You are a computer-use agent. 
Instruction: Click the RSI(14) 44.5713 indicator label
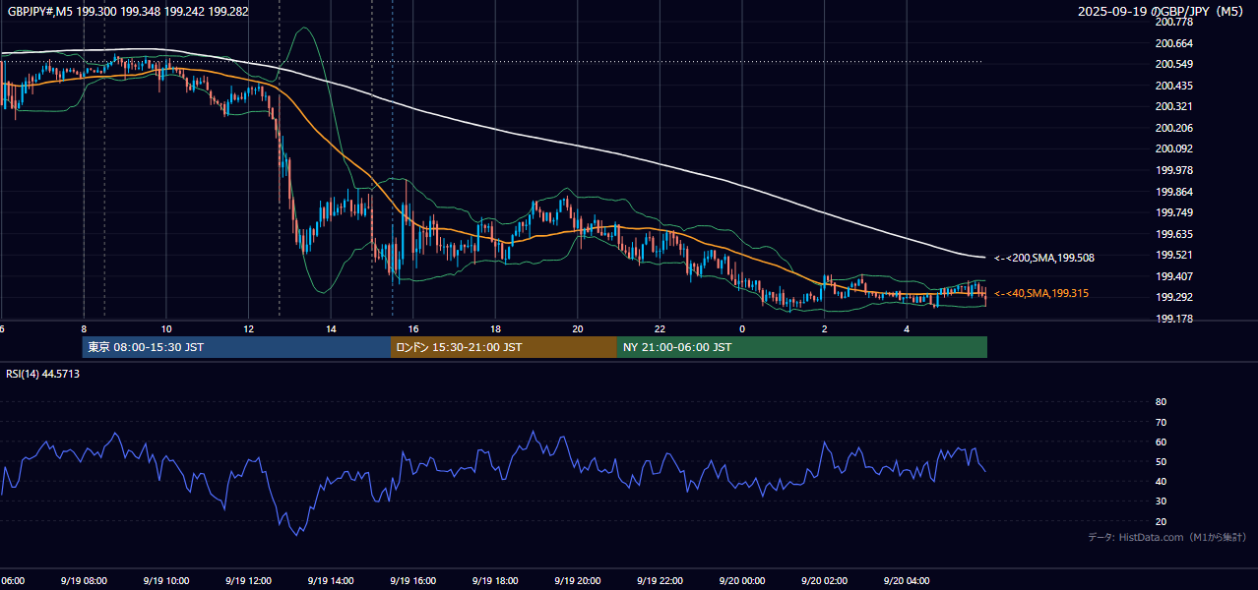[42, 374]
